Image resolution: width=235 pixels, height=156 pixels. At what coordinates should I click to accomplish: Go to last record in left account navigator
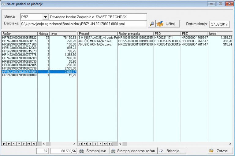click(x=34, y=143)
